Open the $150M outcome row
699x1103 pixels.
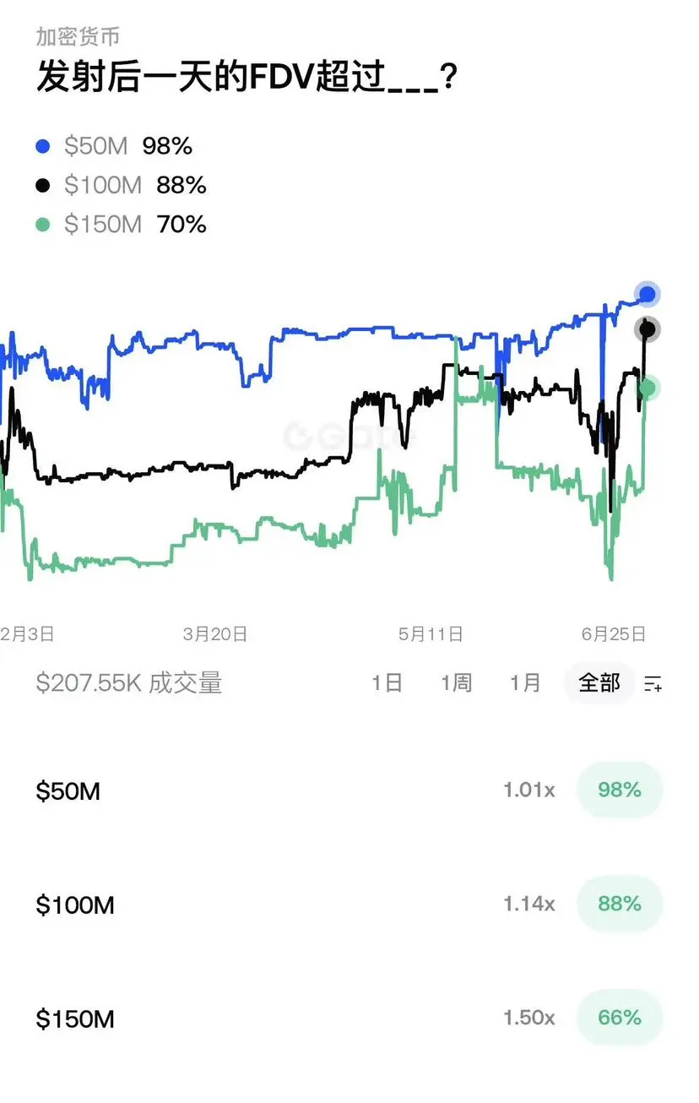click(x=349, y=1019)
